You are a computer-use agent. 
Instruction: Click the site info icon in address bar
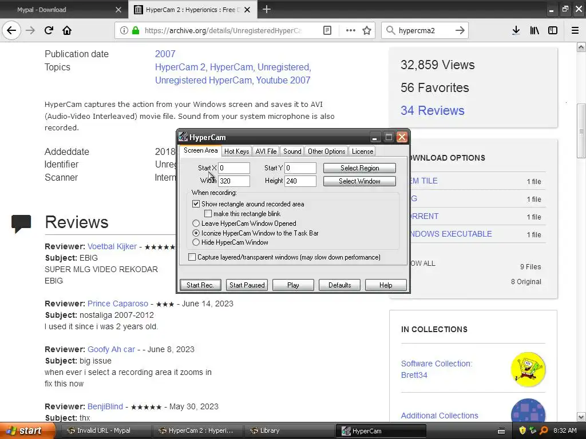click(124, 30)
